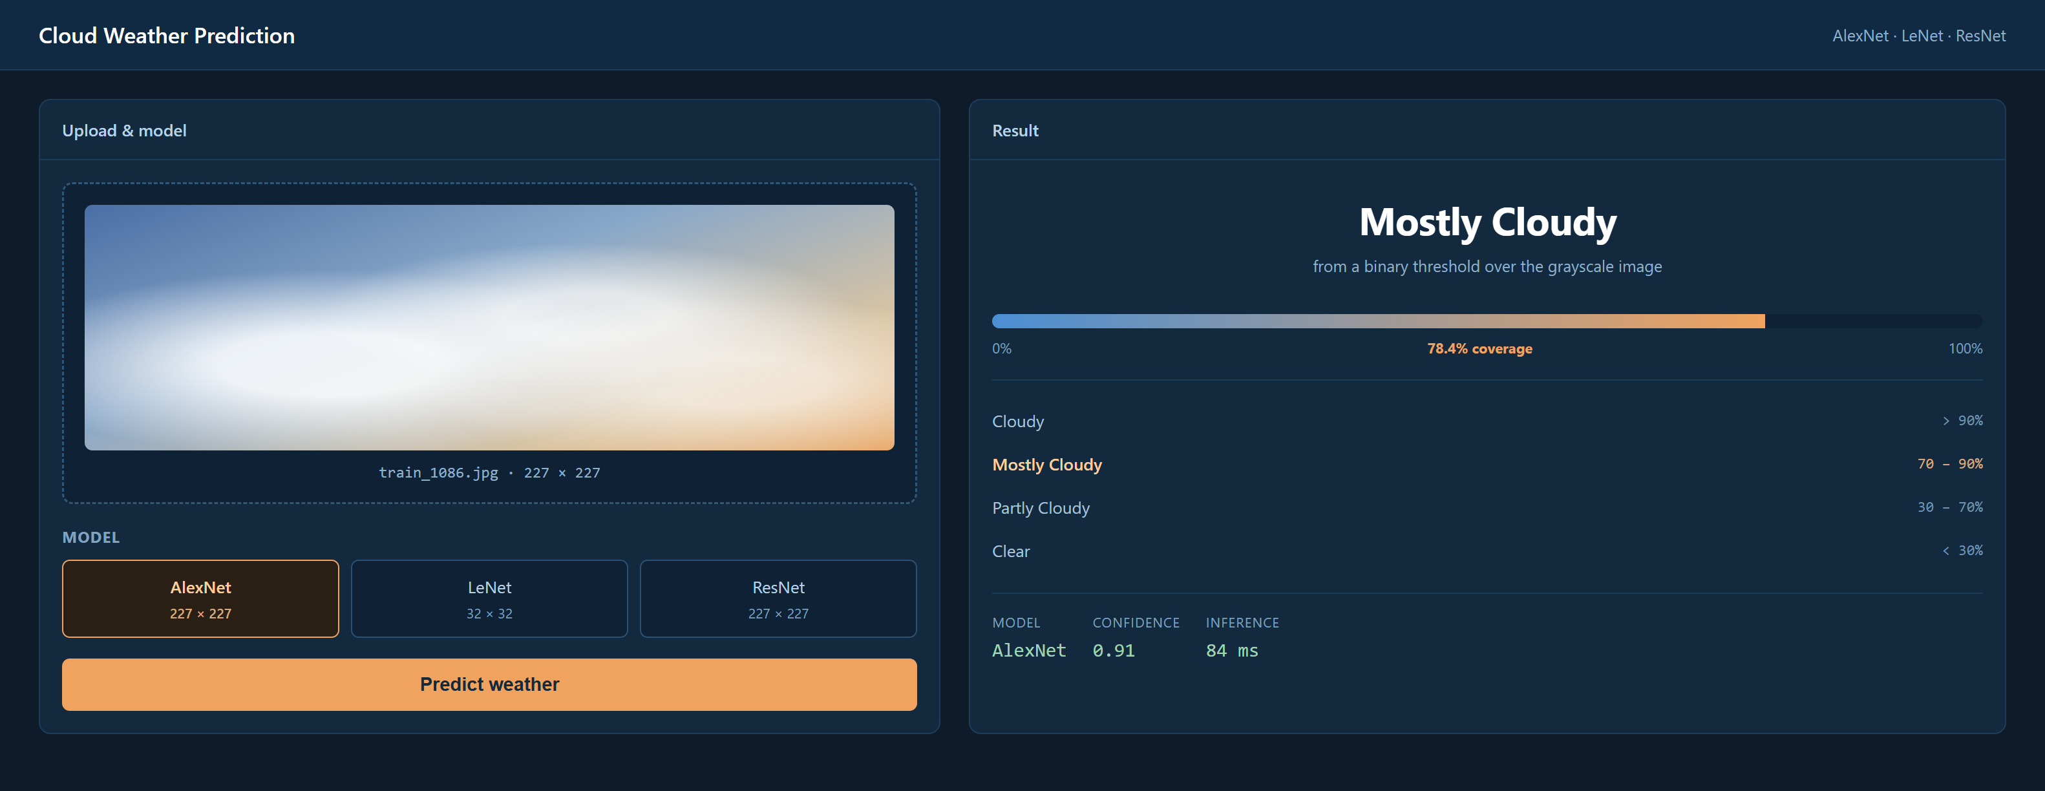Click the Mostly Cloudy result heading

point(1487,222)
